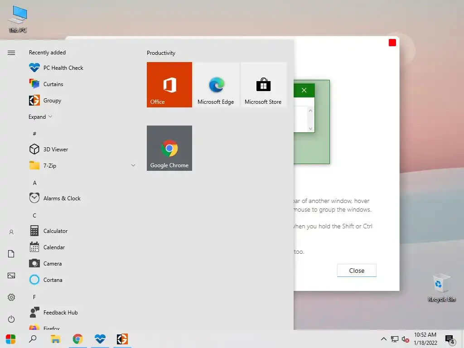Click the Office tile

coord(169,85)
